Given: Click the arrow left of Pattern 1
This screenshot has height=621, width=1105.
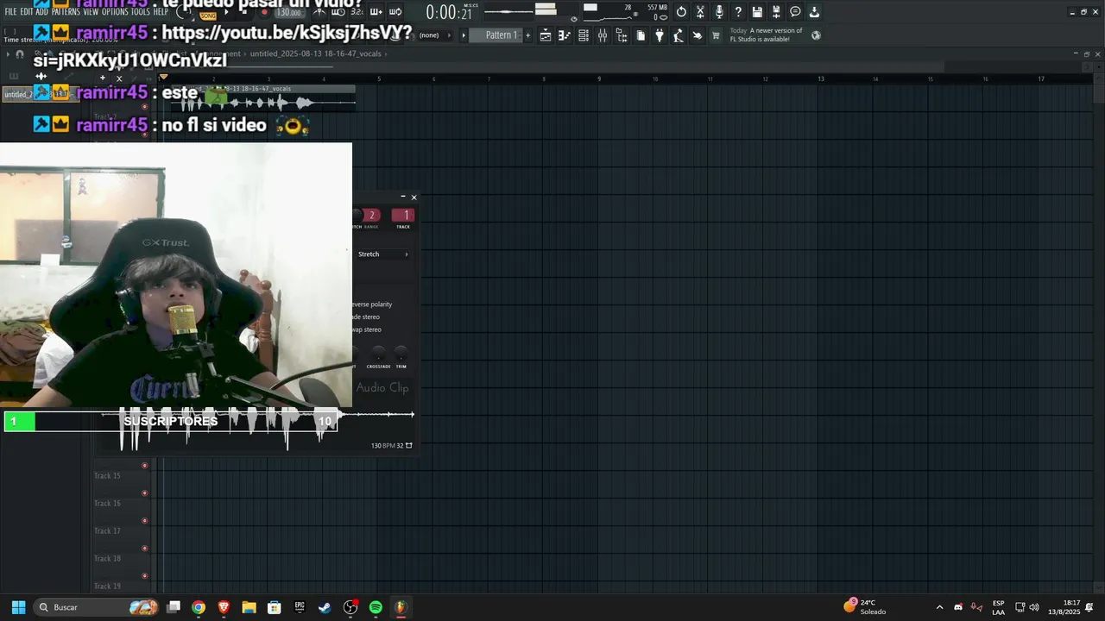Looking at the screenshot, I should (x=464, y=35).
